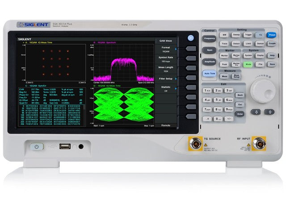Tap the softkey beside Format
Viewport: 286px width, 214px height.
tap(191, 49)
